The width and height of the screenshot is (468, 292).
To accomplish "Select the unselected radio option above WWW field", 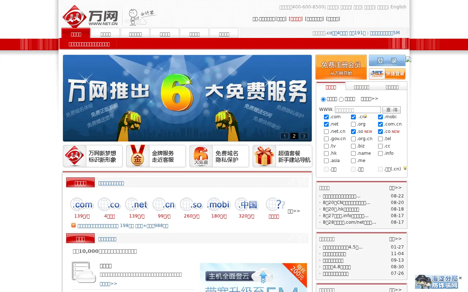I will coord(341,99).
